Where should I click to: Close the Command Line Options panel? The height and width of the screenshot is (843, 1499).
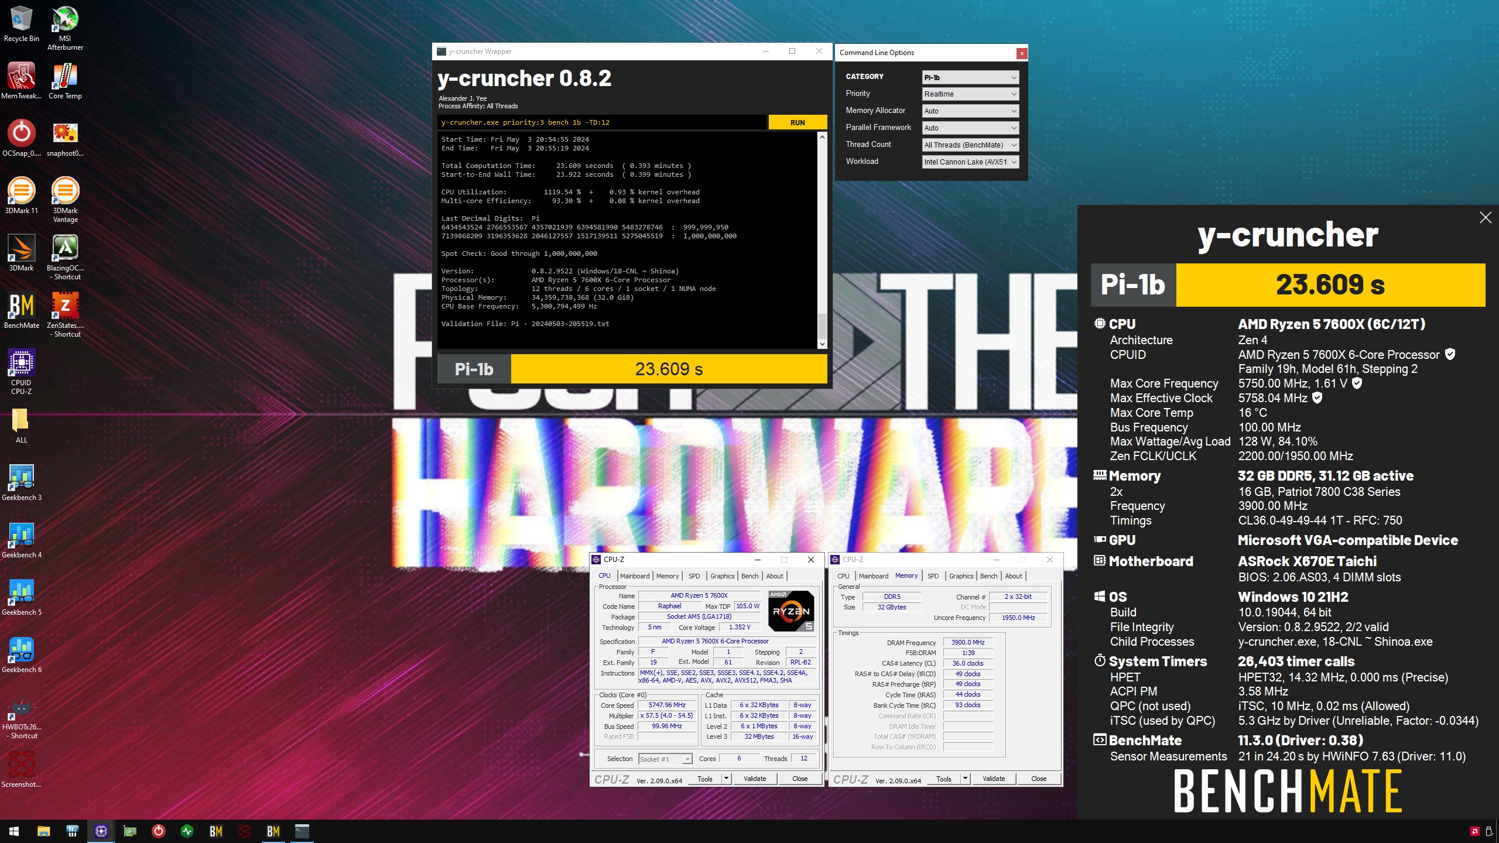click(x=1022, y=53)
